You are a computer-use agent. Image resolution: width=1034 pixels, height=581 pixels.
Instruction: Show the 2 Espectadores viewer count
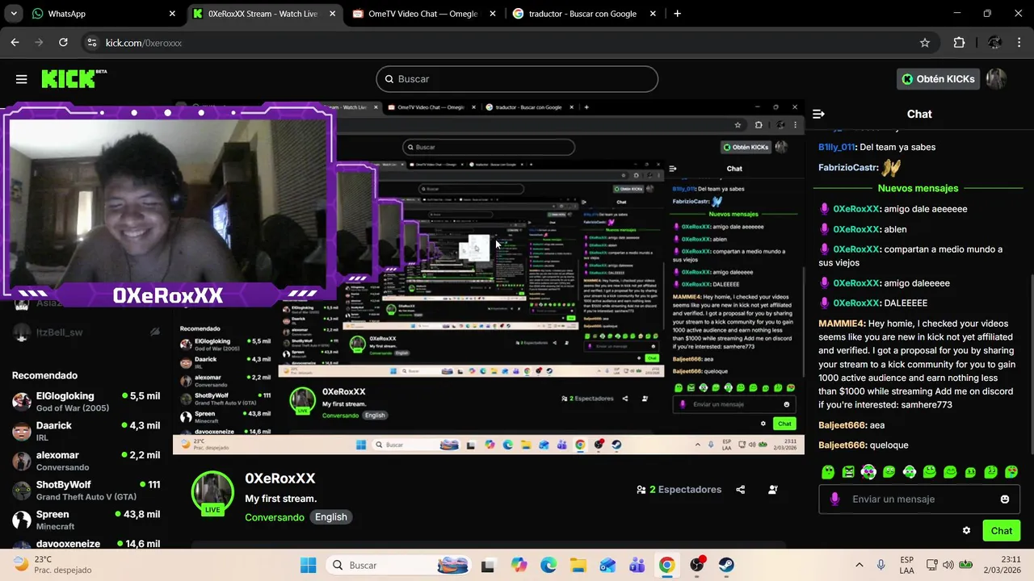[679, 489]
